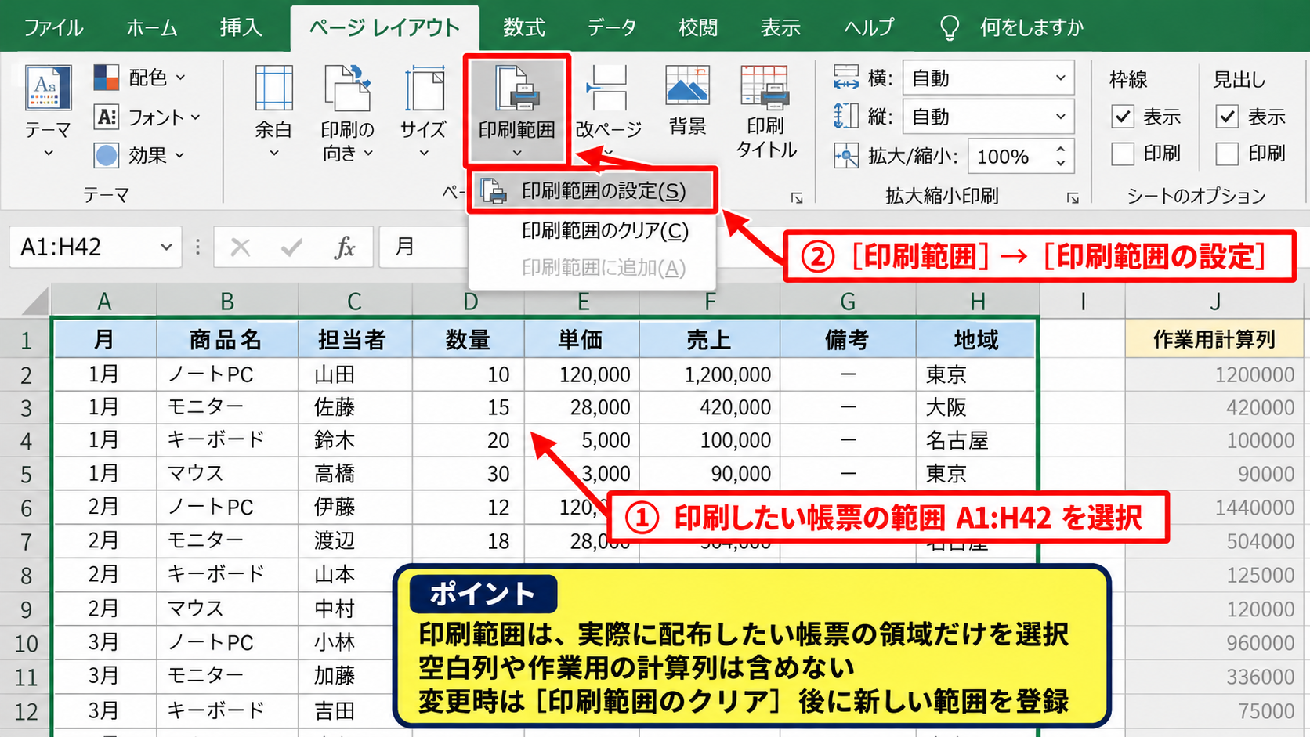
Task: Click the cell with 佐藤
Action: pos(354,407)
